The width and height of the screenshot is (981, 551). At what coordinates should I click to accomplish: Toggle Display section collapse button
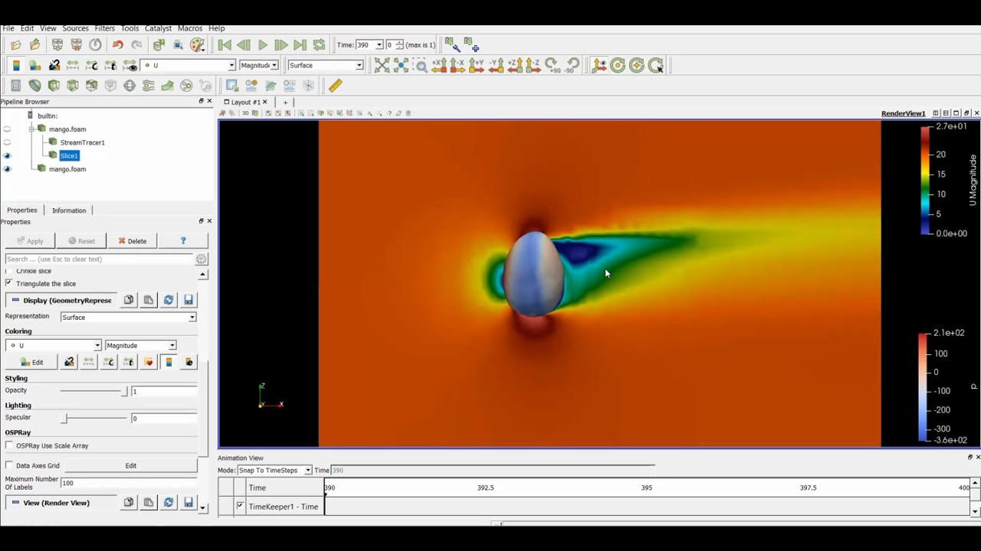tap(15, 300)
